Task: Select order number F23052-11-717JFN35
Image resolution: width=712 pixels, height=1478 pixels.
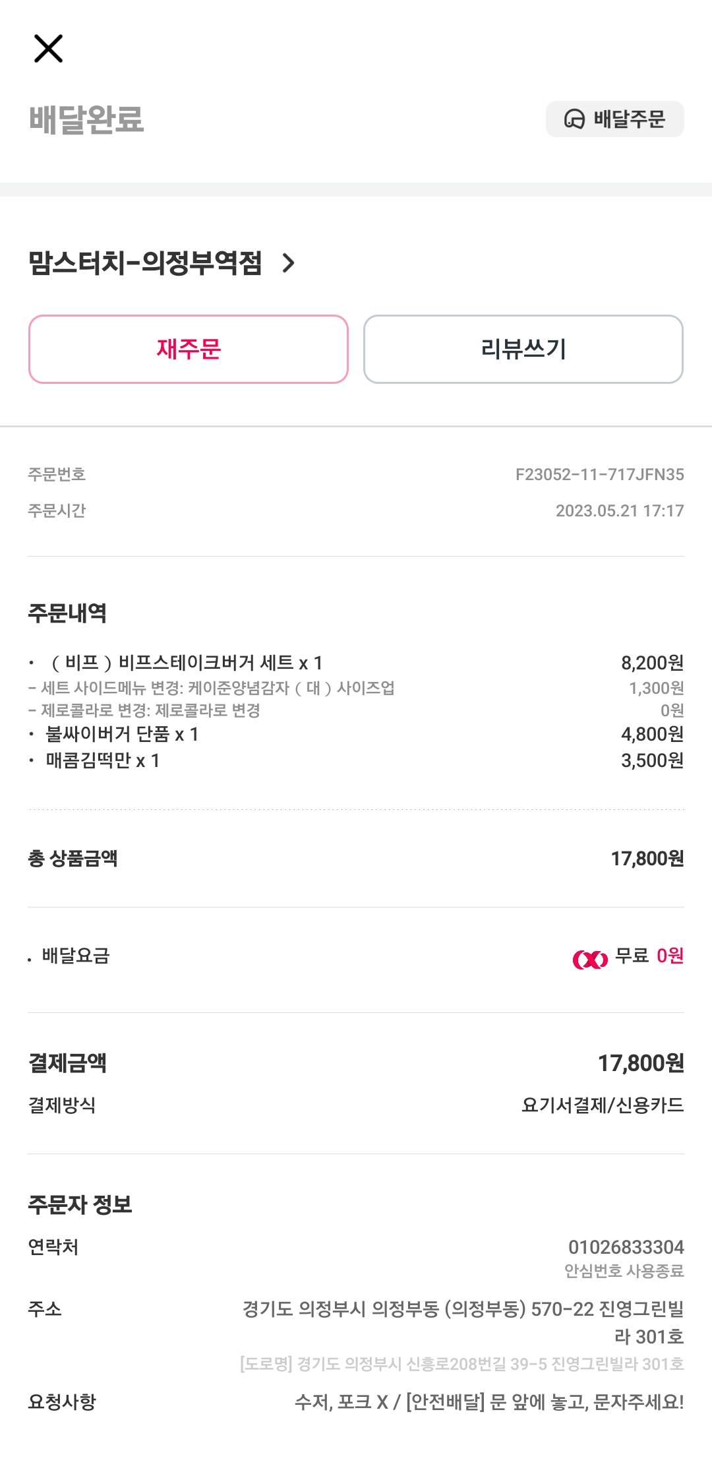Action: click(x=599, y=475)
